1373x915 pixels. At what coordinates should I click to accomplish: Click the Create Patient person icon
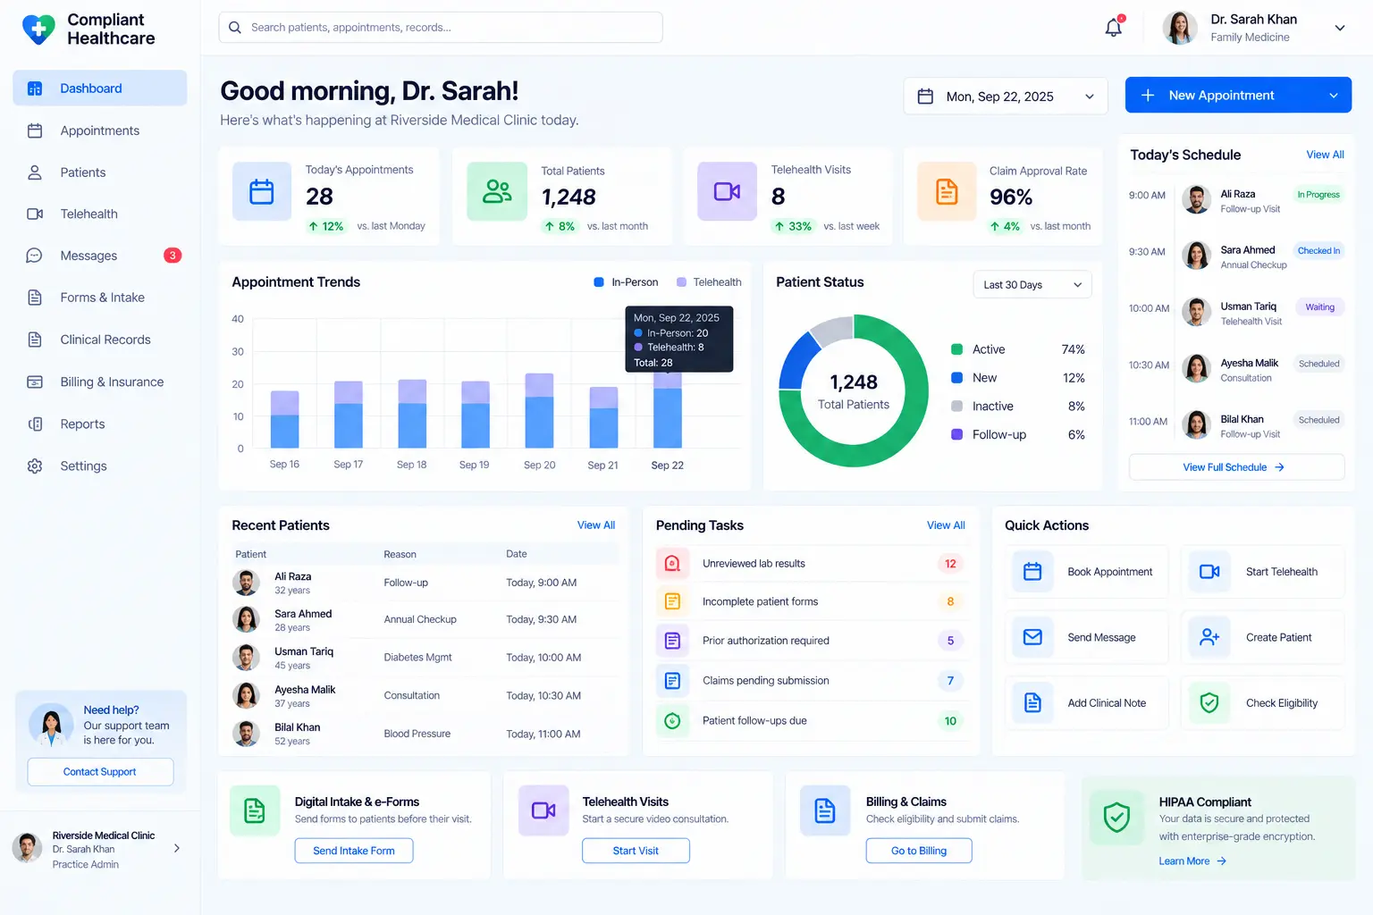pos(1209,637)
